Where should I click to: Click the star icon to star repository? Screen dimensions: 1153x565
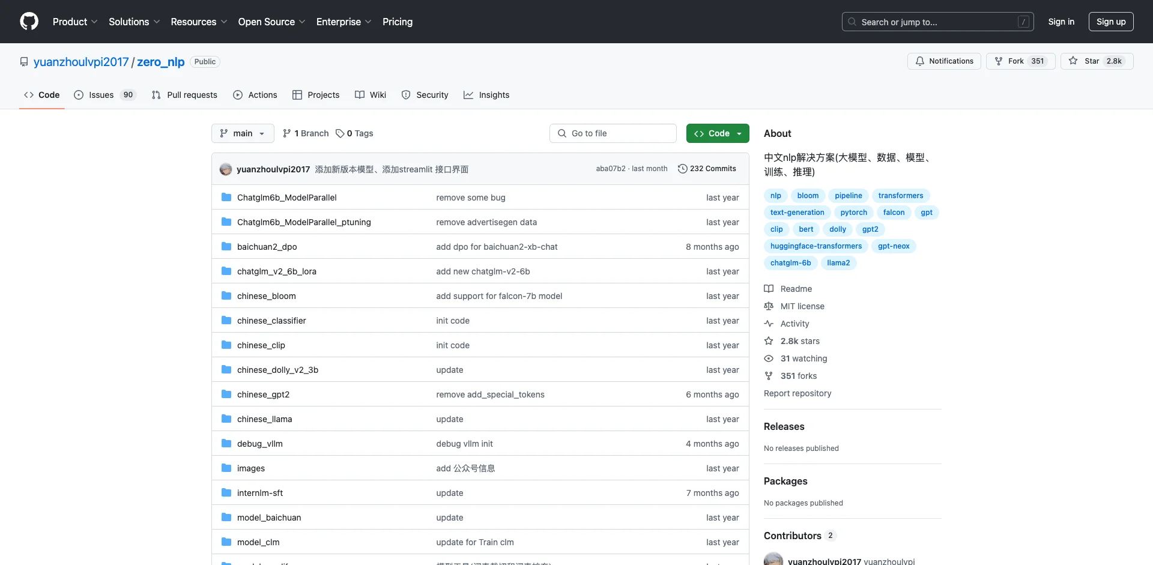coord(1073,61)
